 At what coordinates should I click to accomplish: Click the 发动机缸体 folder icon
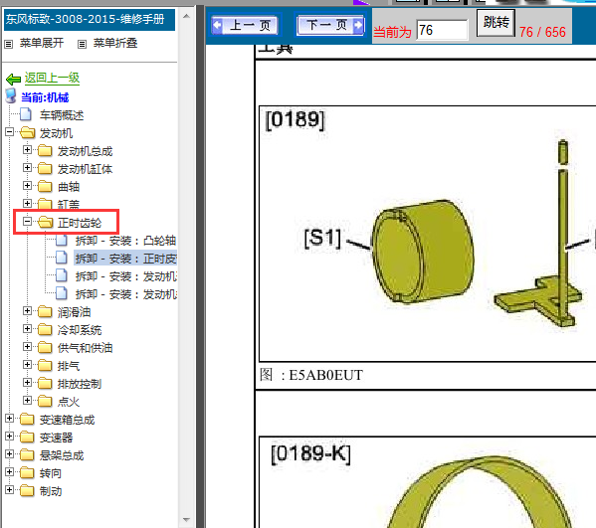coord(45,169)
